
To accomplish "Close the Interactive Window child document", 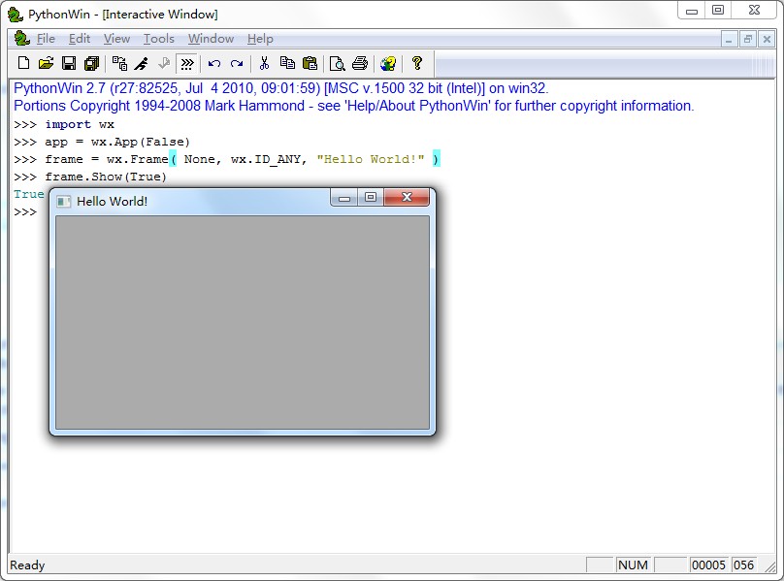I will pos(767,39).
